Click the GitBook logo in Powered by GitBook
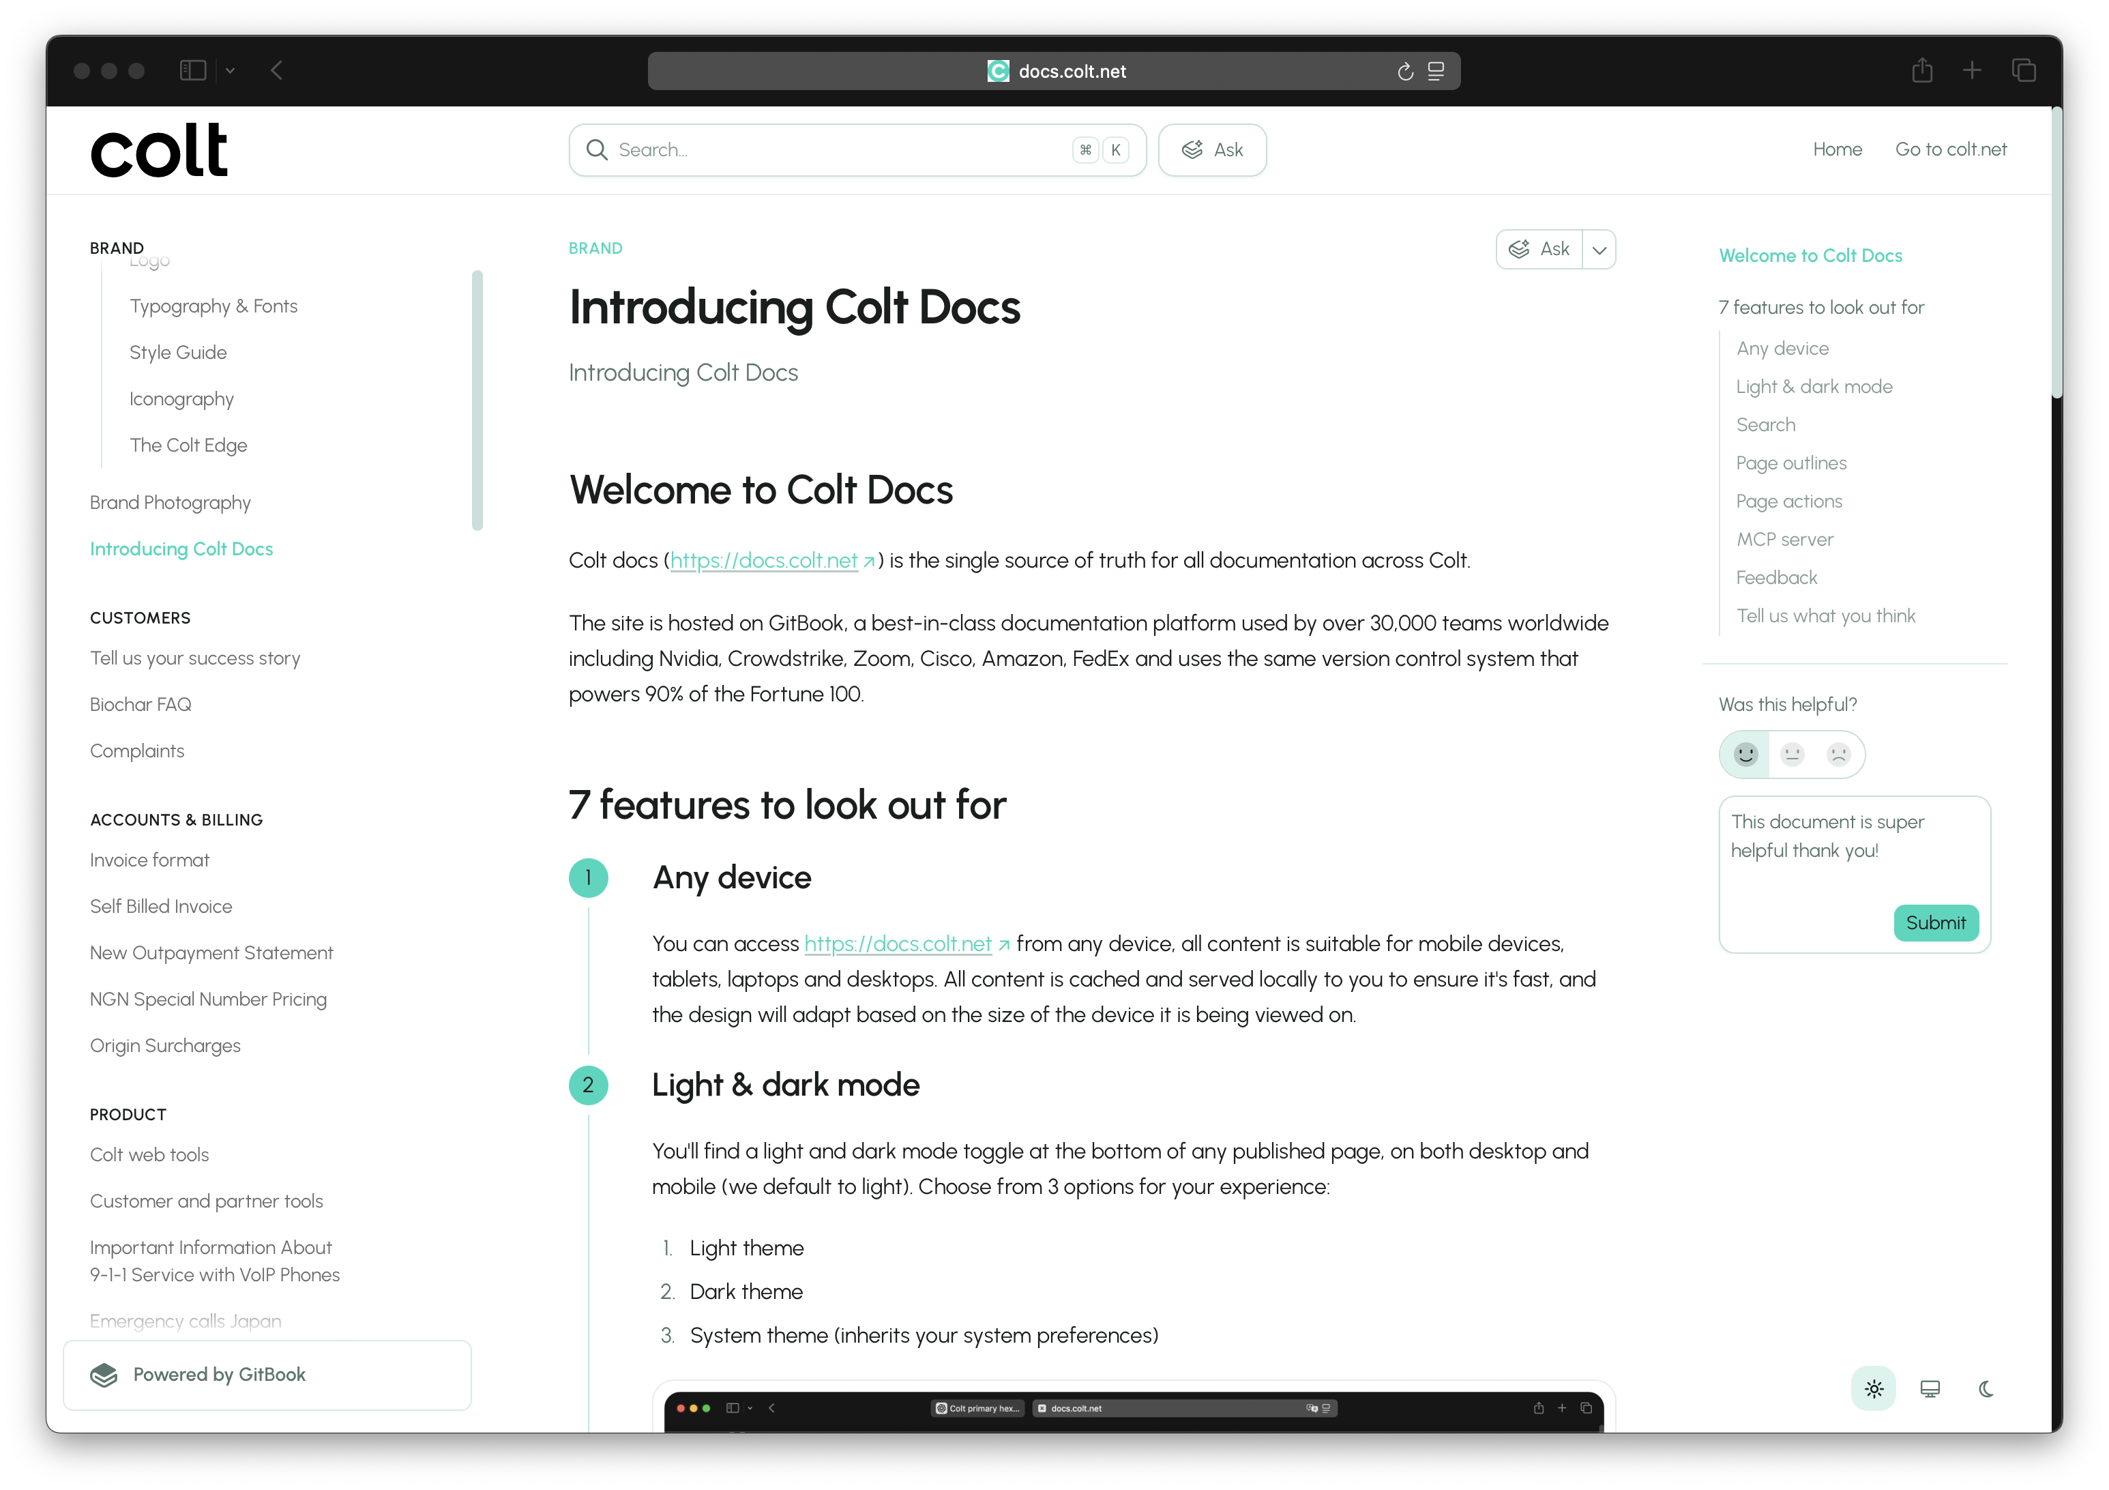Image resolution: width=2109 pixels, height=1490 pixels. (104, 1374)
